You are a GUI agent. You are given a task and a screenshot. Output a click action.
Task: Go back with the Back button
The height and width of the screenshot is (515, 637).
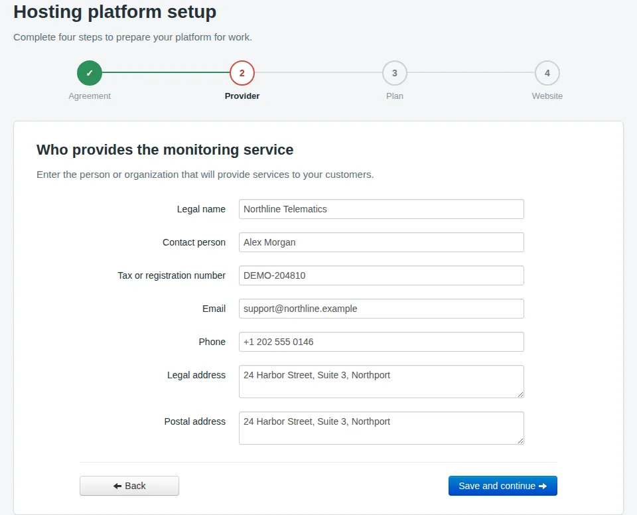point(129,486)
